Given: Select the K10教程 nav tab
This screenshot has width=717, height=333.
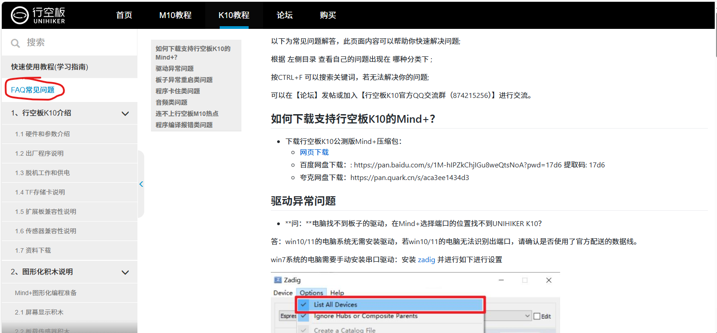Looking at the screenshot, I should (x=234, y=15).
